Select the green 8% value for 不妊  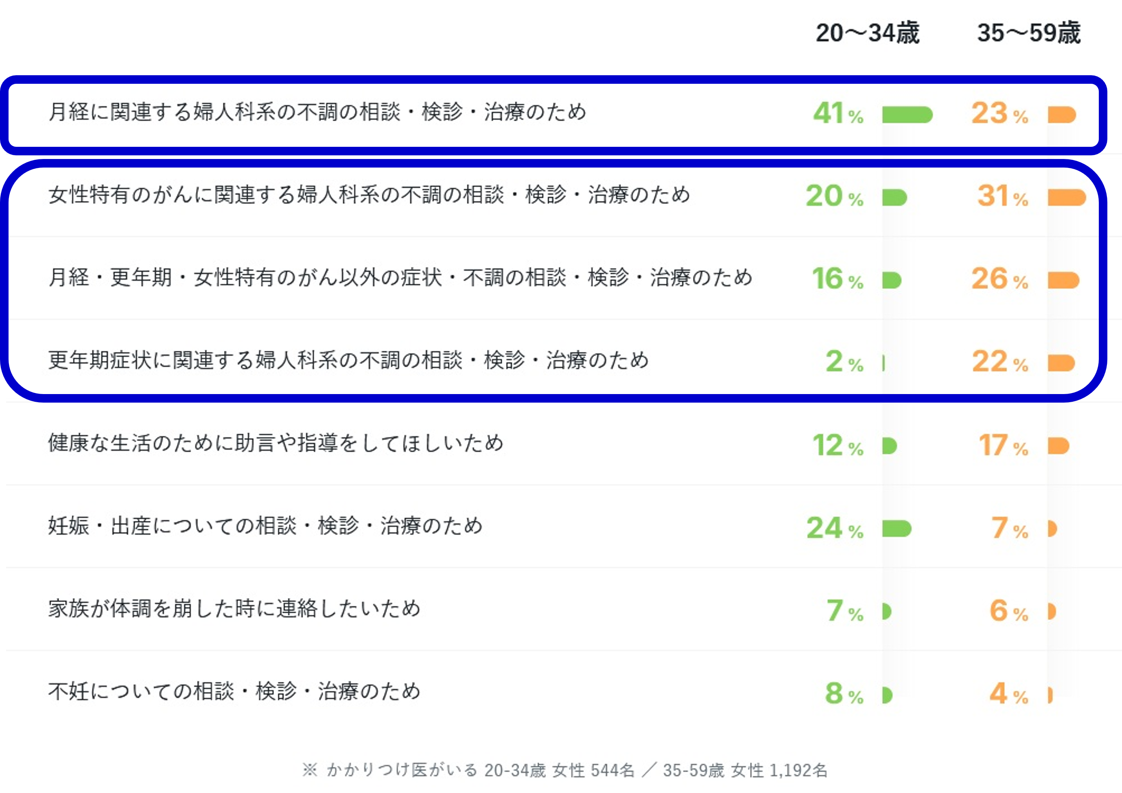tap(844, 693)
